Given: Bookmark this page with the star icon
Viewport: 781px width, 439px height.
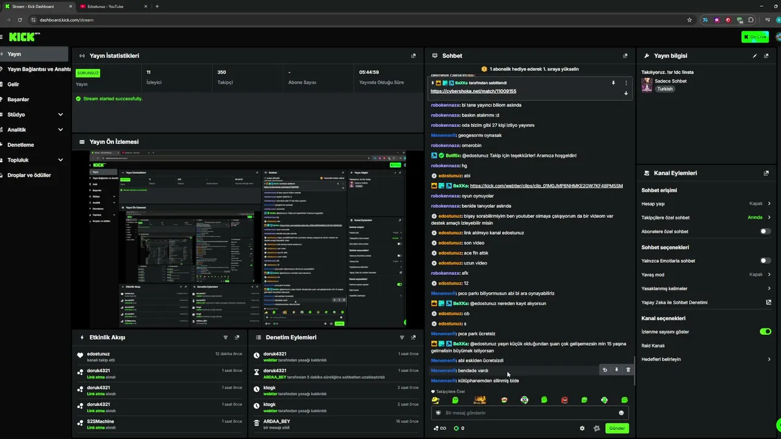Looking at the screenshot, I should [x=689, y=20].
